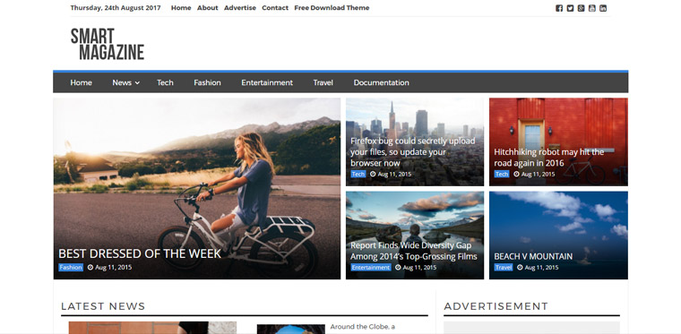681x334 pixels.
Task: Click the Travel tag under Beach V Mountain
Action: (504, 267)
